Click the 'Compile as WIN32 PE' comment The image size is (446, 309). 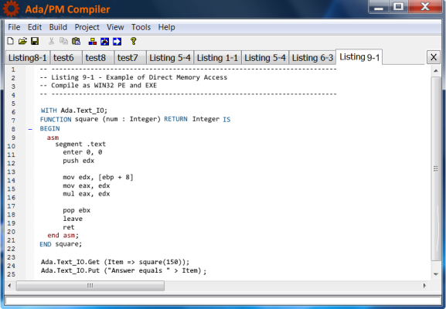coord(98,86)
